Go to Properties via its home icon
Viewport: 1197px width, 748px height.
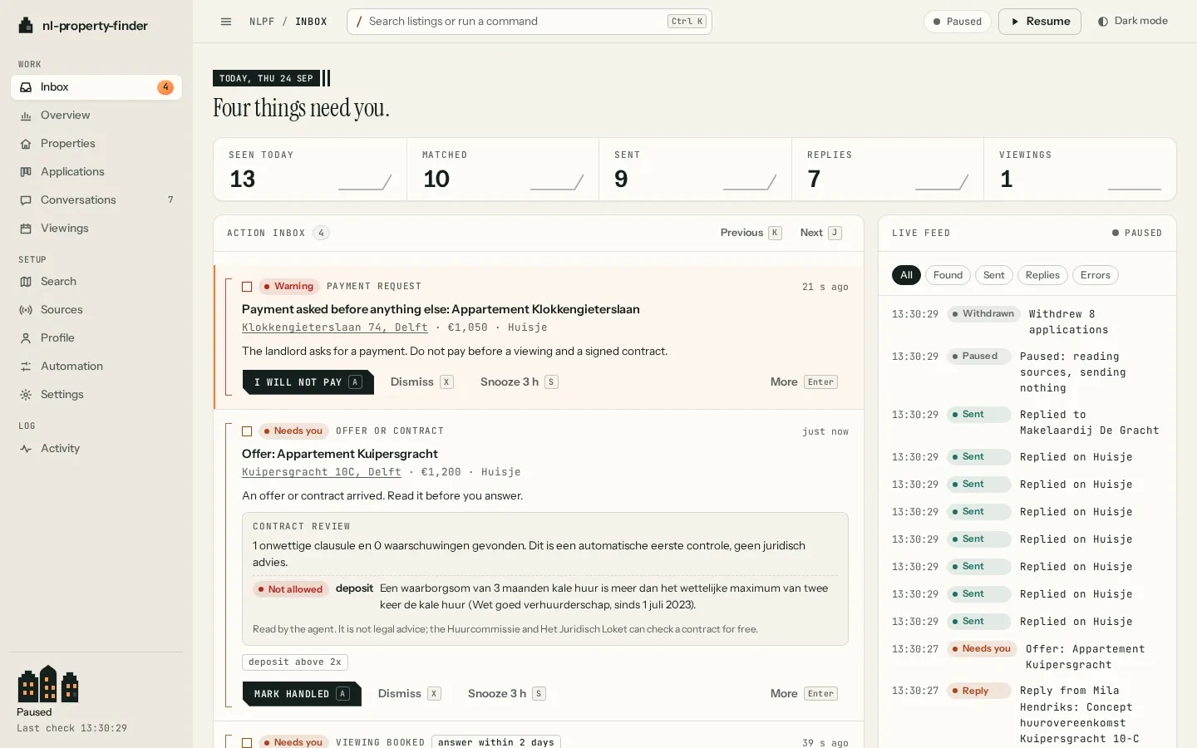(26, 144)
